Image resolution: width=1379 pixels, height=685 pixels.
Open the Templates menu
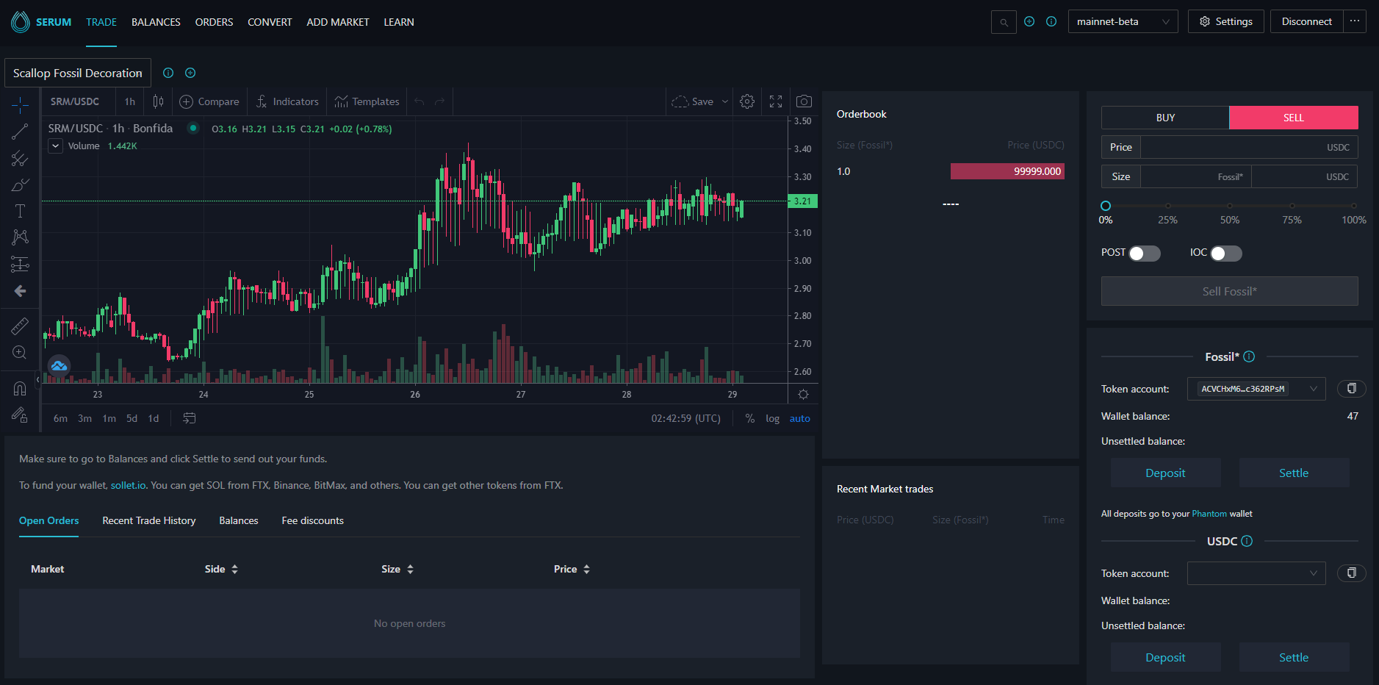coord(367,101)
